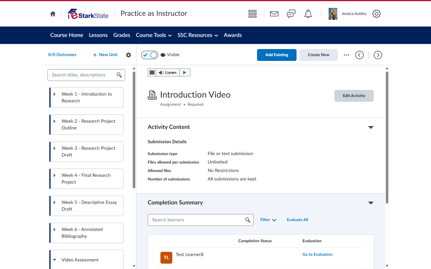Expand Week 2 - Research Project Outline
Viewport: 431px width, 269px height.
[x=55, y=121]
